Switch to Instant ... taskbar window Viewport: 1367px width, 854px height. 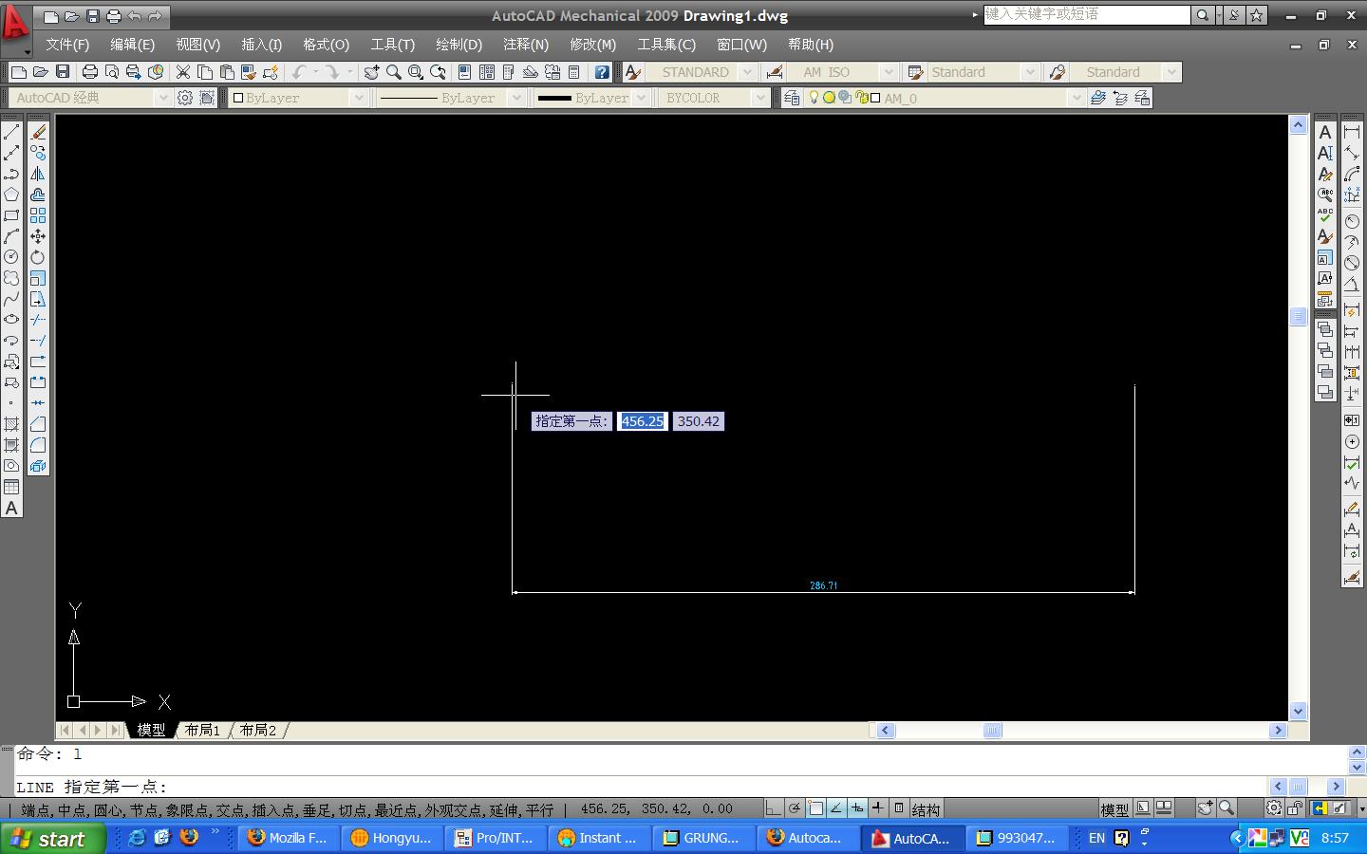[x=598, y=838]
